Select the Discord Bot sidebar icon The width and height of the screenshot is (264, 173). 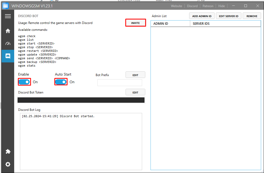point(8,56)
